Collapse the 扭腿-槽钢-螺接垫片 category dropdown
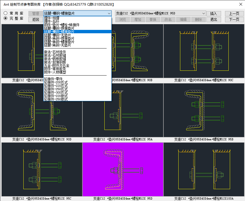Screen dimensions: 245x201 tap(109, 14)
